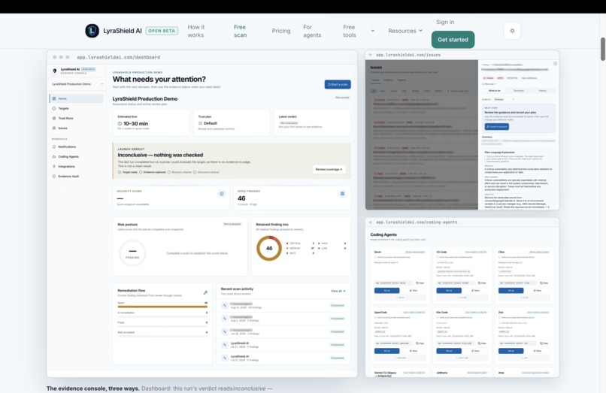Click the Trust plan icon beside Default
Image resolution: width=606 pixels, height=393 pixels.
[x=200, y=123]
